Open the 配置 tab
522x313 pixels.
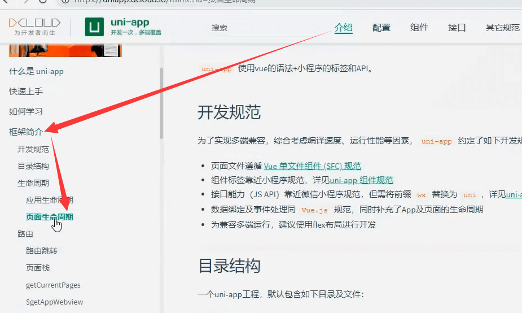381,27
